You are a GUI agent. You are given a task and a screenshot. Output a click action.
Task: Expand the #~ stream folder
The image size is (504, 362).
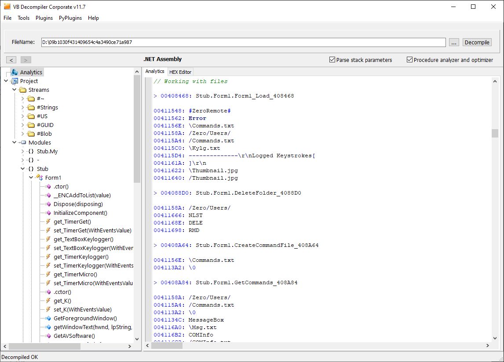[x=23, y=98]
